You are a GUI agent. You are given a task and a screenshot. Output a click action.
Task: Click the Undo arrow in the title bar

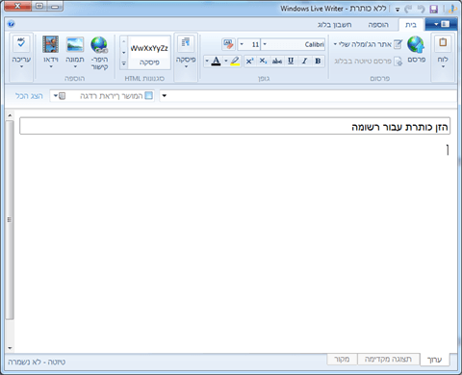pyautogui.click(x=421, y=9)
